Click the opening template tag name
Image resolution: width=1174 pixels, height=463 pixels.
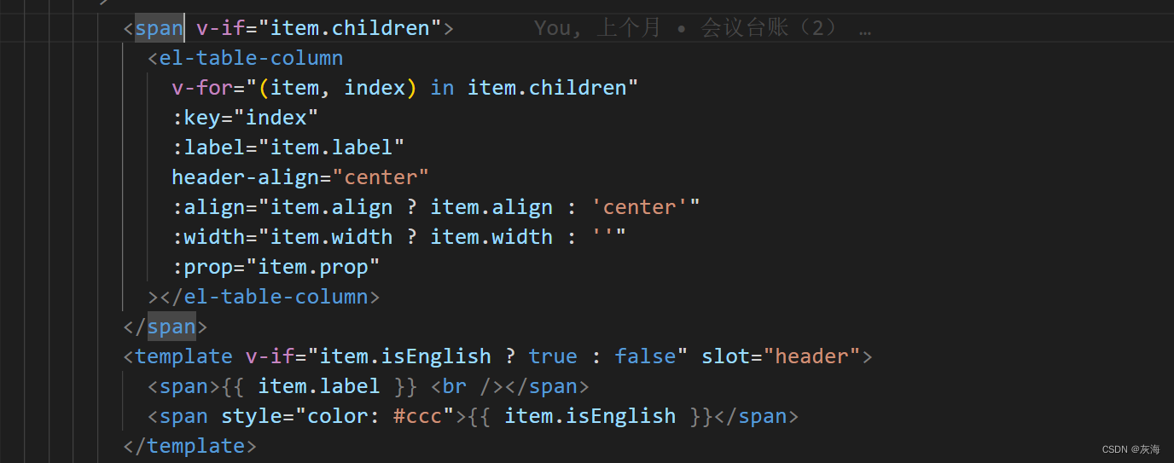click(183, 356)
